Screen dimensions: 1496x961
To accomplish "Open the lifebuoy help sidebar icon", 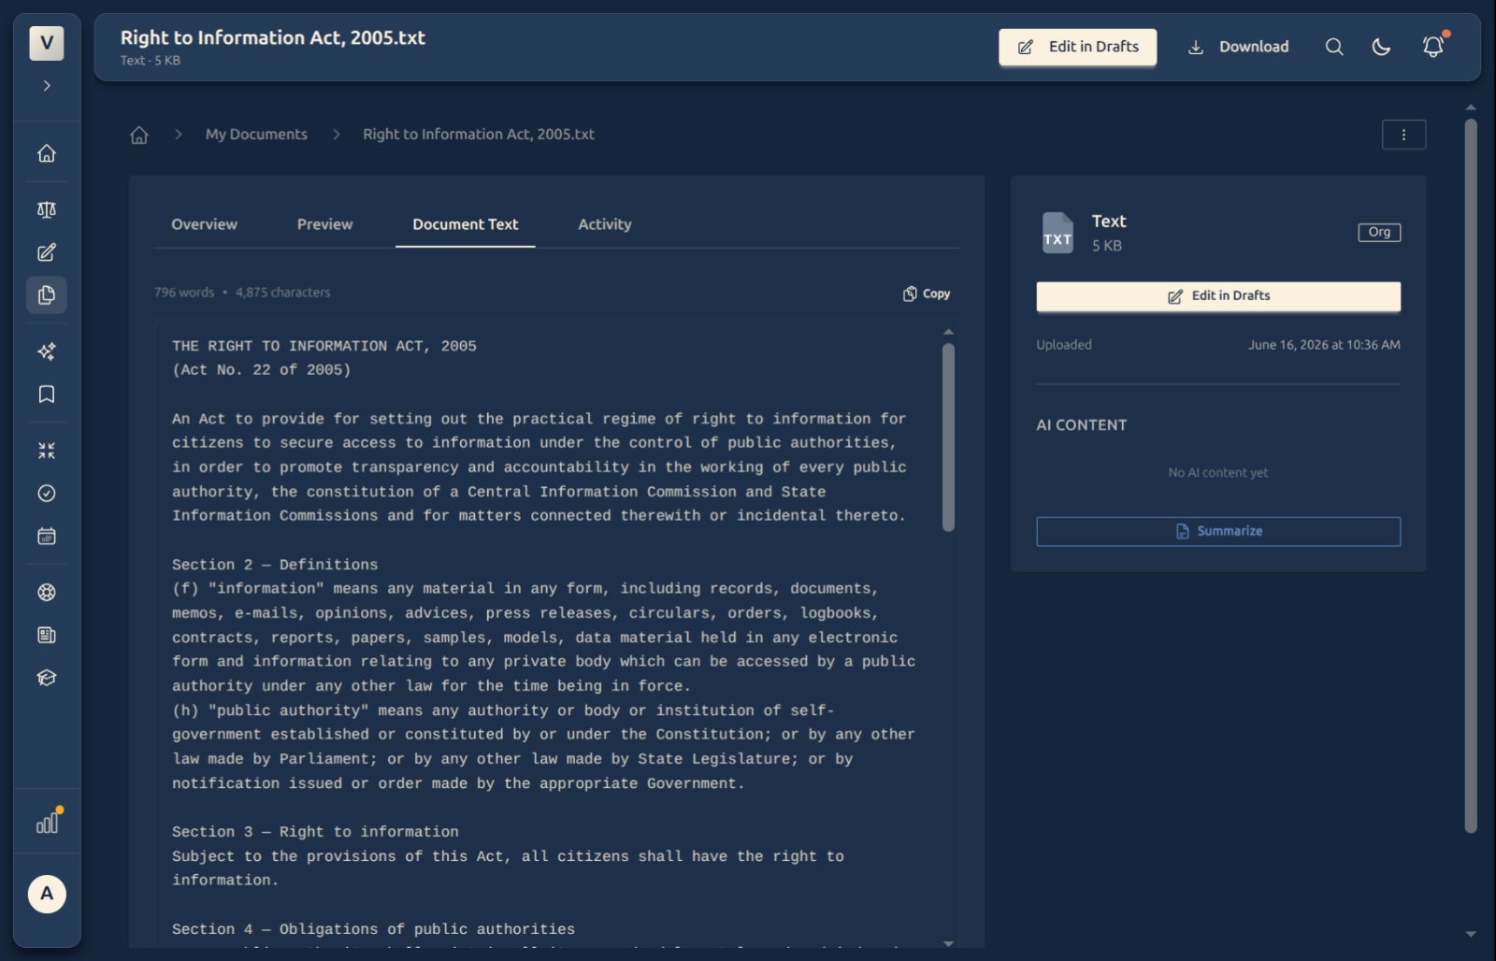I will [x=47, y=593].
